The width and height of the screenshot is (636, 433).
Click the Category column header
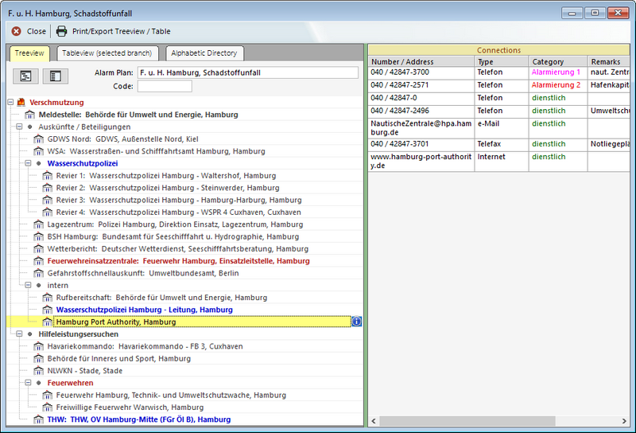tap(559, 62)
